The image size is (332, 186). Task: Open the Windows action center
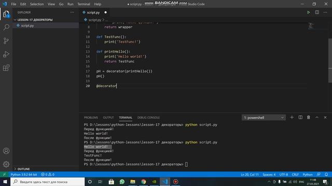325,181
